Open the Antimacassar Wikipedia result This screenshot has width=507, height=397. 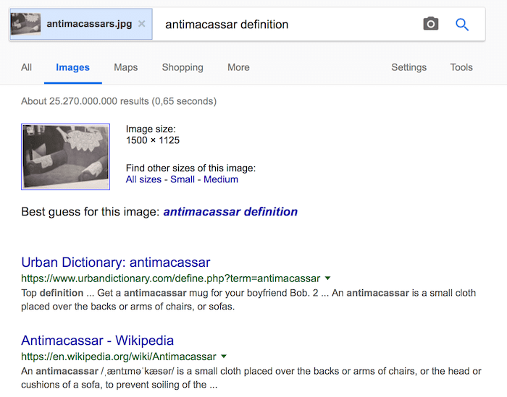click(x=98, y=340)
